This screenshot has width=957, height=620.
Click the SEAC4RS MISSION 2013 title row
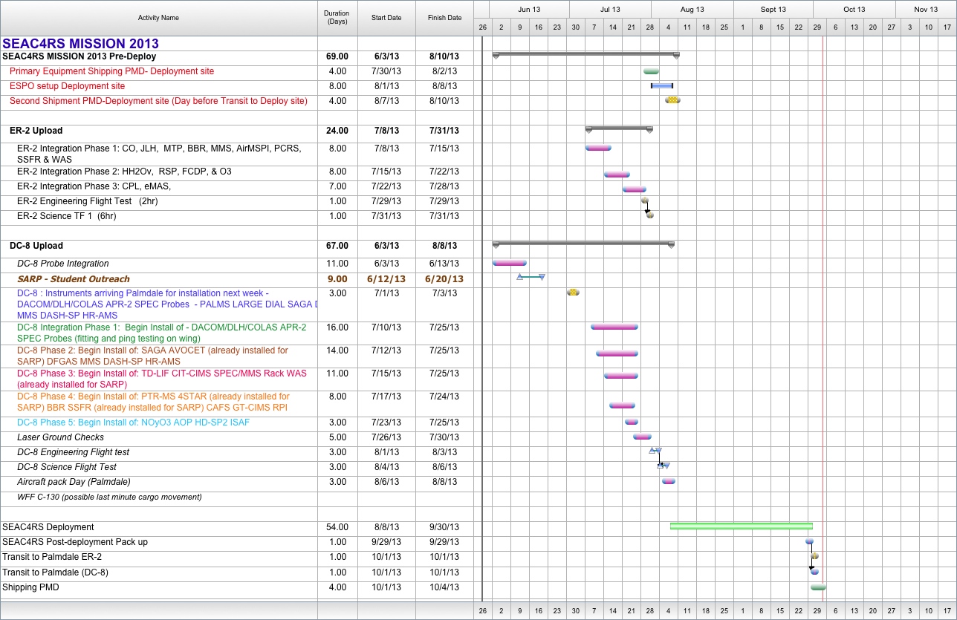pyautogui.click(x=80, y=44)
